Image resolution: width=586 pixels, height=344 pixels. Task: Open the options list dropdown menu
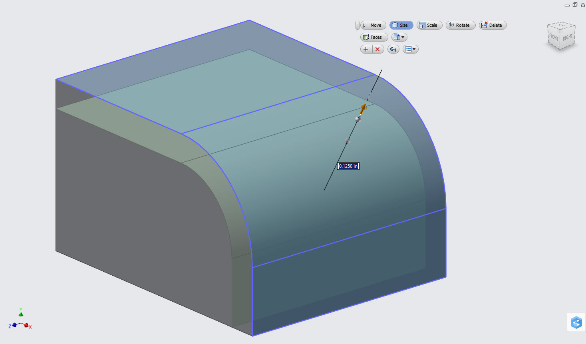click(410, 49)
